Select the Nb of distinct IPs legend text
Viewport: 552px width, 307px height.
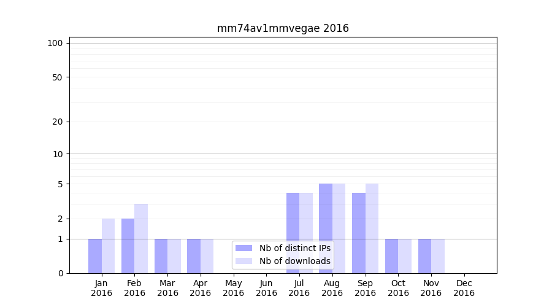click(x=294, y=248)
